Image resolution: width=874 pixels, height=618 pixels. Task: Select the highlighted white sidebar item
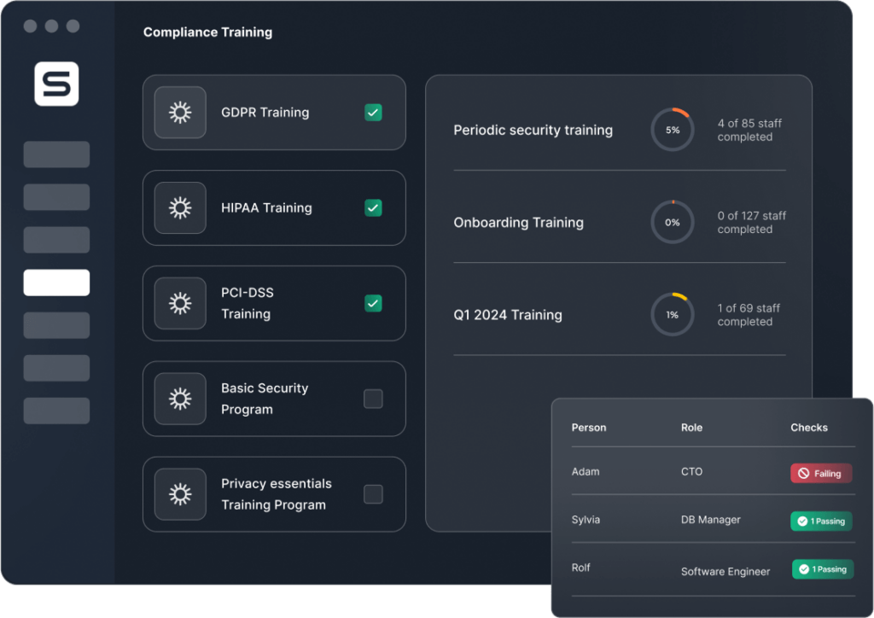tap(56, 283)
